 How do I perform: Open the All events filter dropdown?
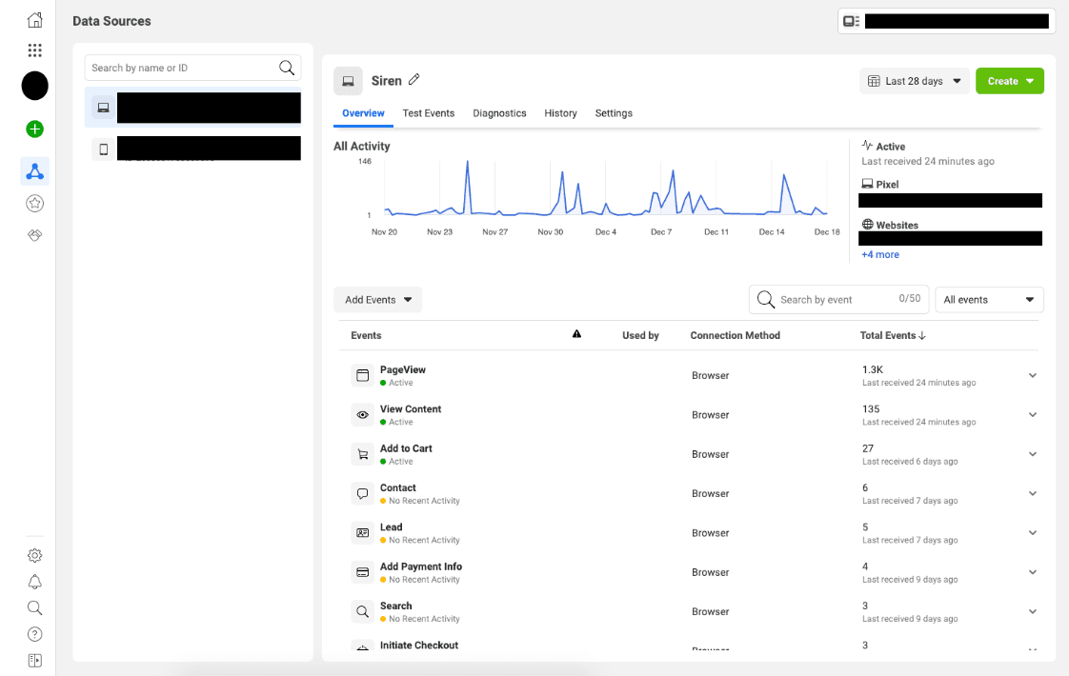pyautogui.click(x=989, y=300)
